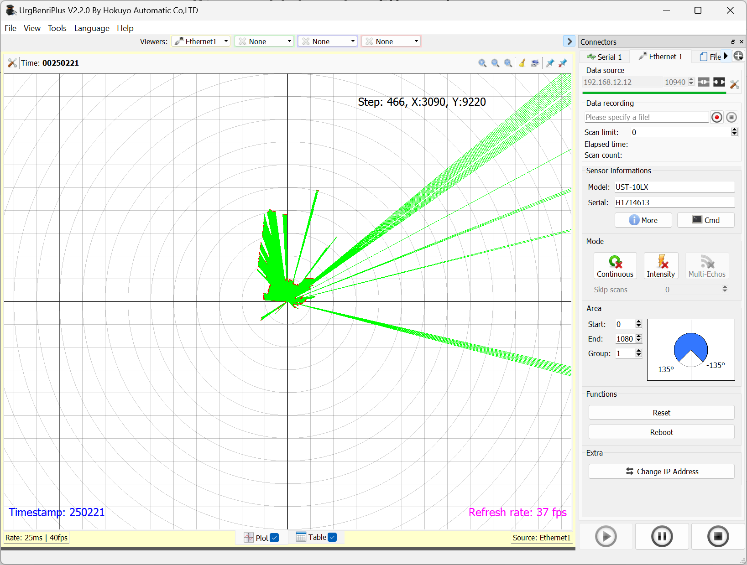The width and height of the screenshot is (747, 565).
Task: Click the zoom in magnifier icon
Action: pyautogui.click(x=482, y=63)
